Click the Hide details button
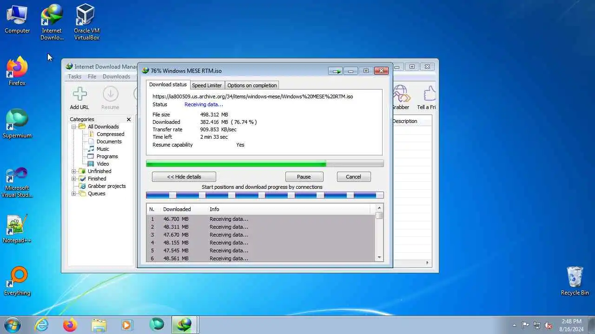This screenshot has height=334, width=595. [x=184, y=177]
